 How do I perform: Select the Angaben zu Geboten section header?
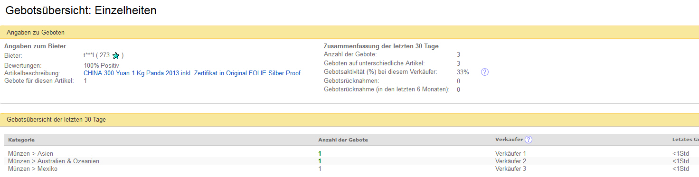[x=349, y=33]
